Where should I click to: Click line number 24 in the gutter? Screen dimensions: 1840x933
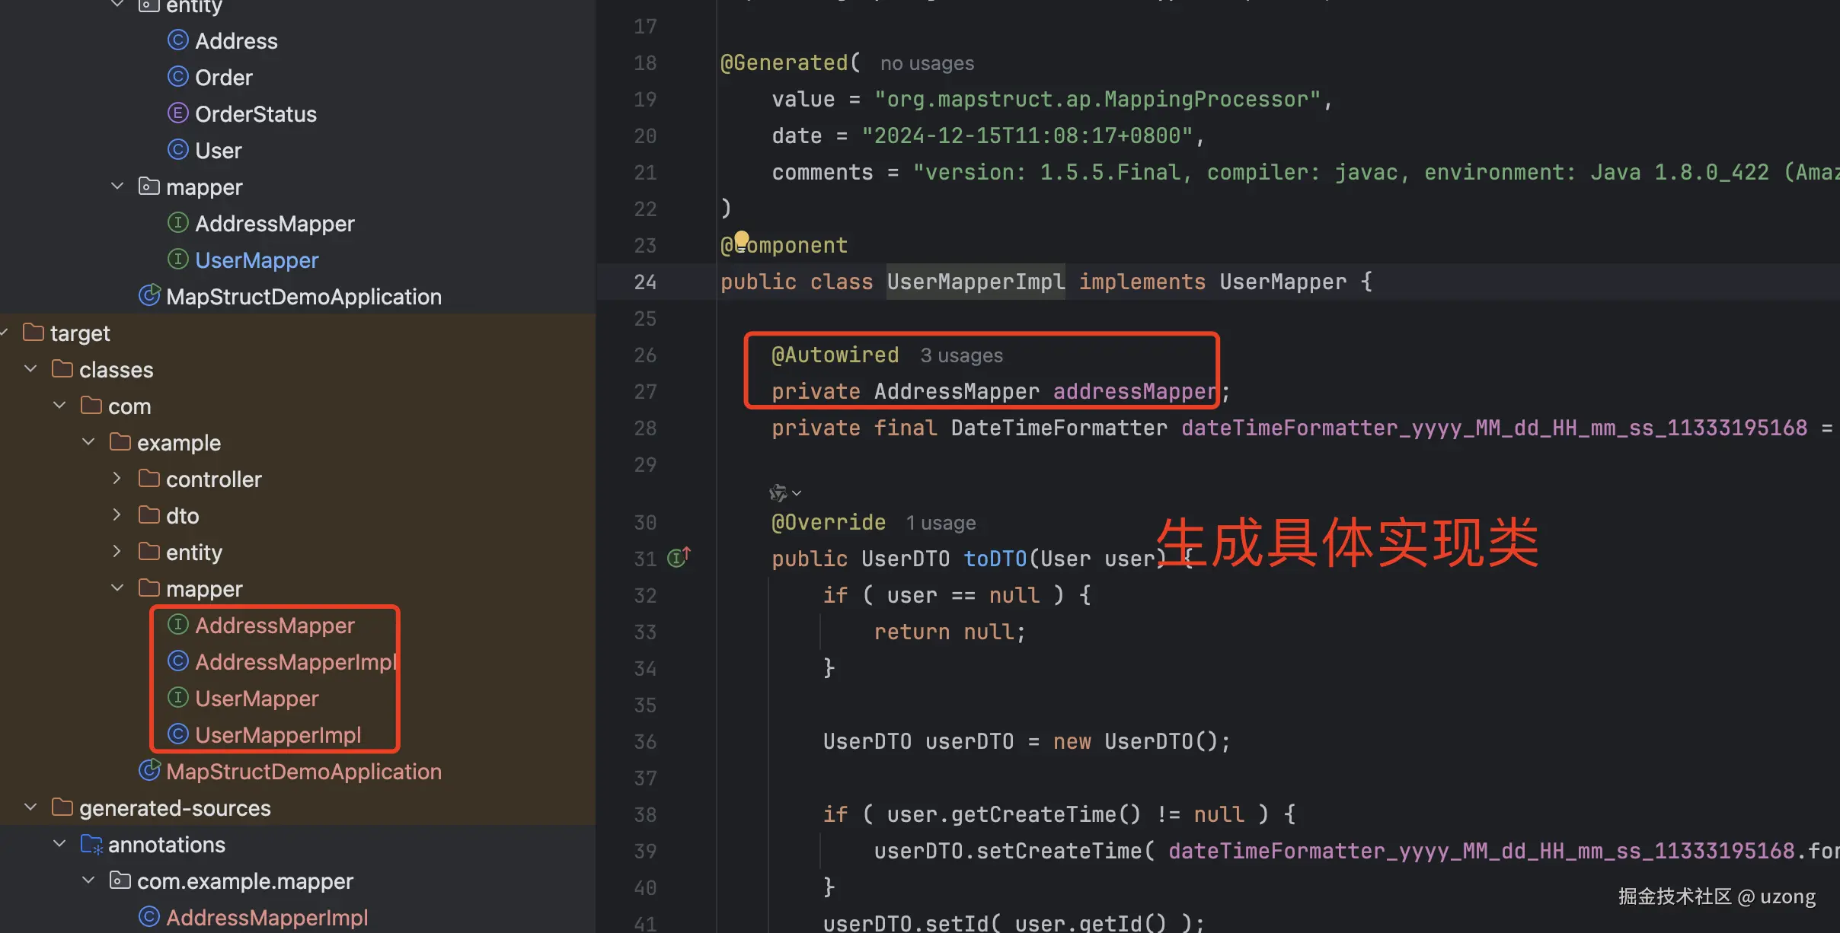point(644,282)
